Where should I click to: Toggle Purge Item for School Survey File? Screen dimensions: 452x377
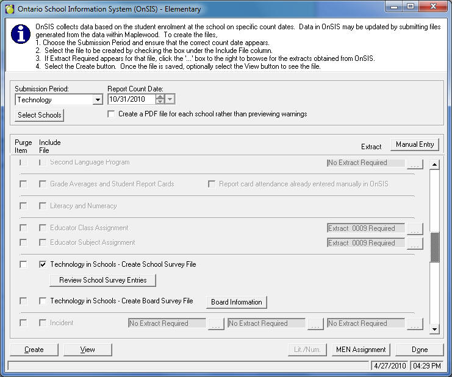tap(23, 264)
